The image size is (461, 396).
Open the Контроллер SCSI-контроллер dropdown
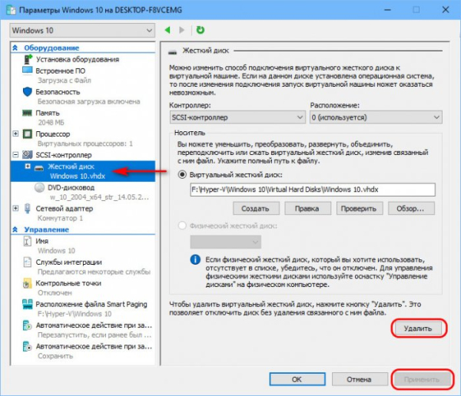click(x=237, y=117)
